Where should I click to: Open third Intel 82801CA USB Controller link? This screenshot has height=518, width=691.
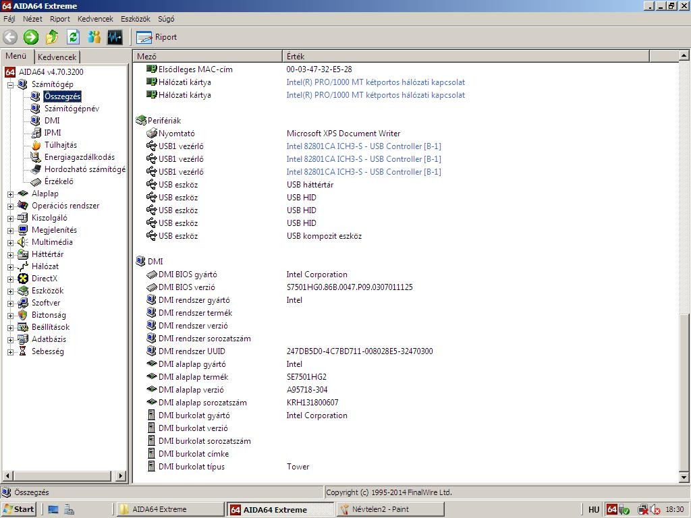(x=364, y=172)
